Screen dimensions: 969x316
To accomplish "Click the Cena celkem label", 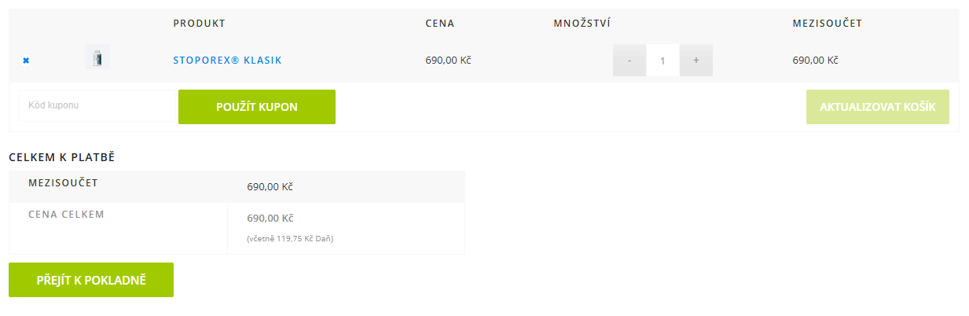I will (x=66, y=214).
